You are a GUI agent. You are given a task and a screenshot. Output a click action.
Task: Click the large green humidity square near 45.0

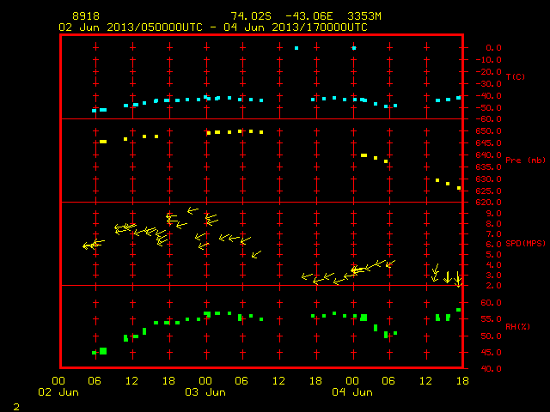point(103,351)
